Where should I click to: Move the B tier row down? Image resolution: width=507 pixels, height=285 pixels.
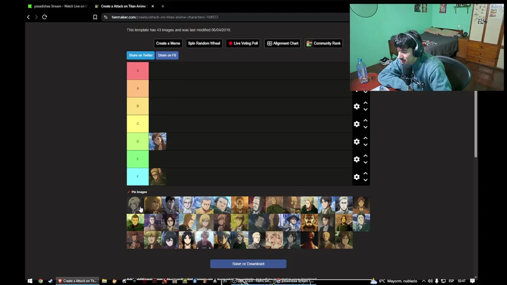click(366, 109)
